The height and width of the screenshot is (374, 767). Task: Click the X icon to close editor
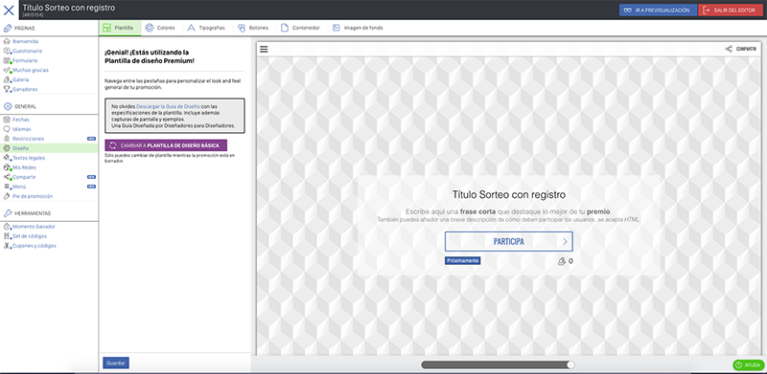[9, 11]
